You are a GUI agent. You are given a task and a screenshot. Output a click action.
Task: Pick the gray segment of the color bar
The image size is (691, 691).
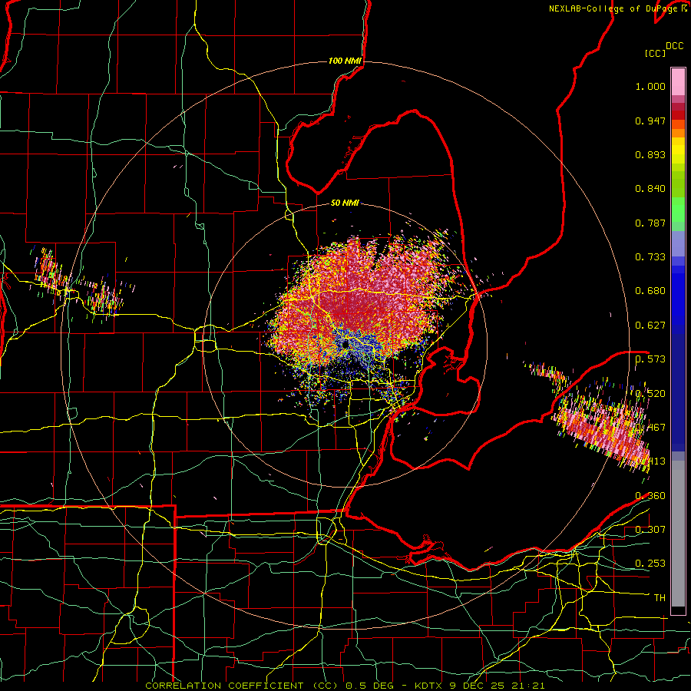(678, 534)
